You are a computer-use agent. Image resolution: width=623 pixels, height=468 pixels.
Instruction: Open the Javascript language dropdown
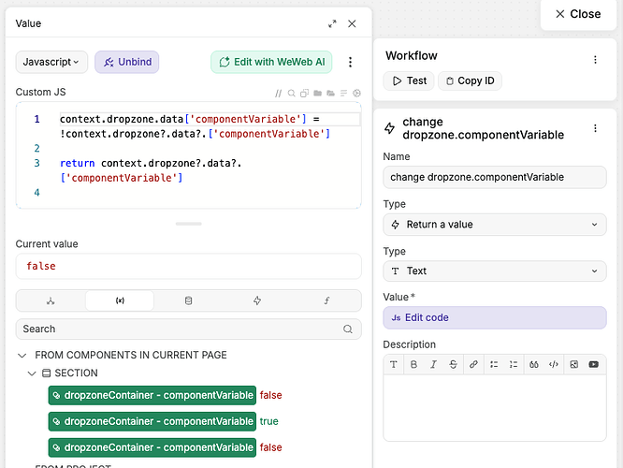pos(51,62)
